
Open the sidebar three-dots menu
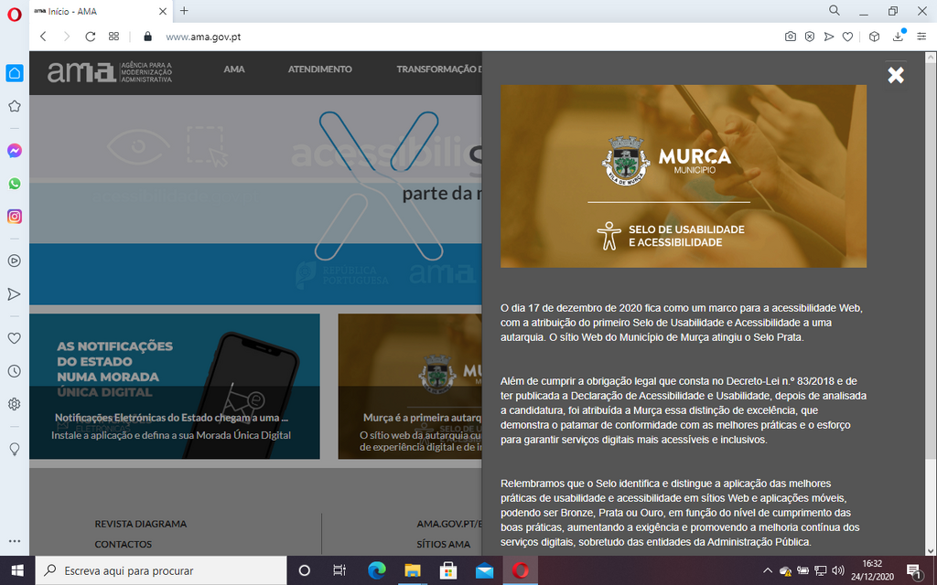pos(15,541)
